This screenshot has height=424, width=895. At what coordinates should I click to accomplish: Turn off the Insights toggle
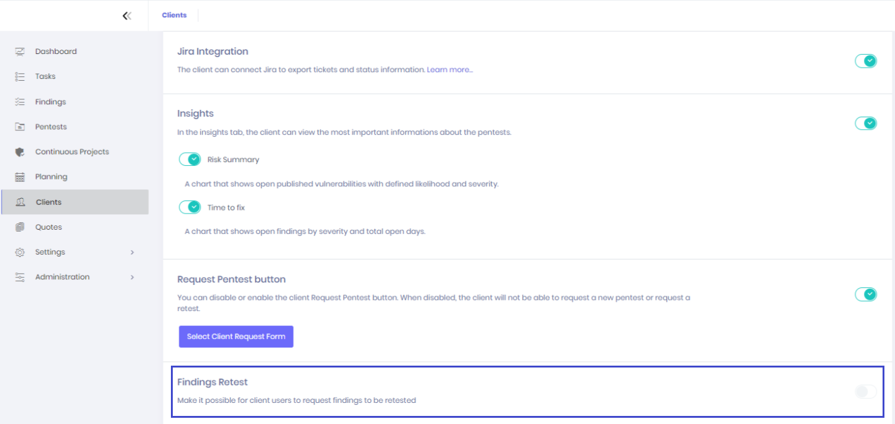click(865, 123)
